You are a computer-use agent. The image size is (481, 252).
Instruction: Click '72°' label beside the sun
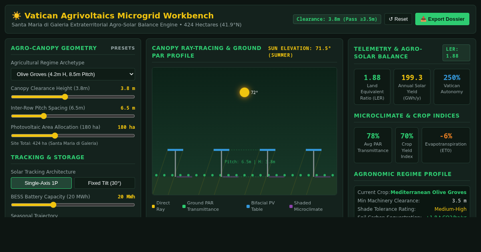[254, 93]
